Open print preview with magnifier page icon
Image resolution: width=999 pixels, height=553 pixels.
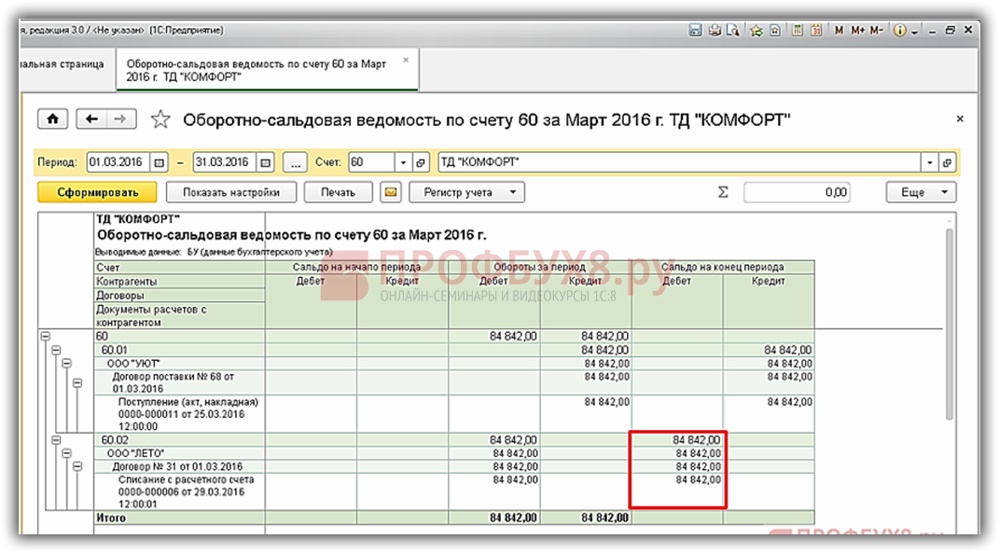pyautogui.click(x=733, y=30)
